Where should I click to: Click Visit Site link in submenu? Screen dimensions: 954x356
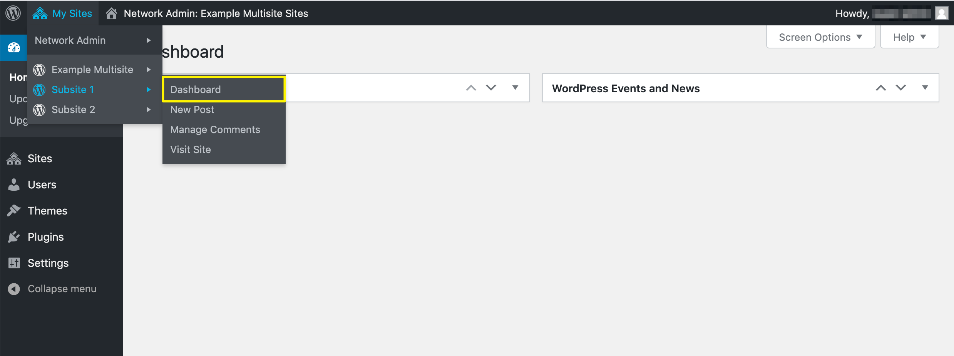(x=191, y=150)
